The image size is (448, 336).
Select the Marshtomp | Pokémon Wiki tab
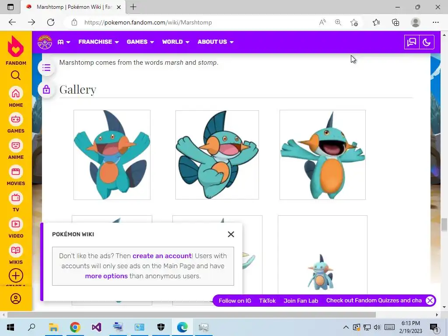pyautogui.click(x=73, y=7)
